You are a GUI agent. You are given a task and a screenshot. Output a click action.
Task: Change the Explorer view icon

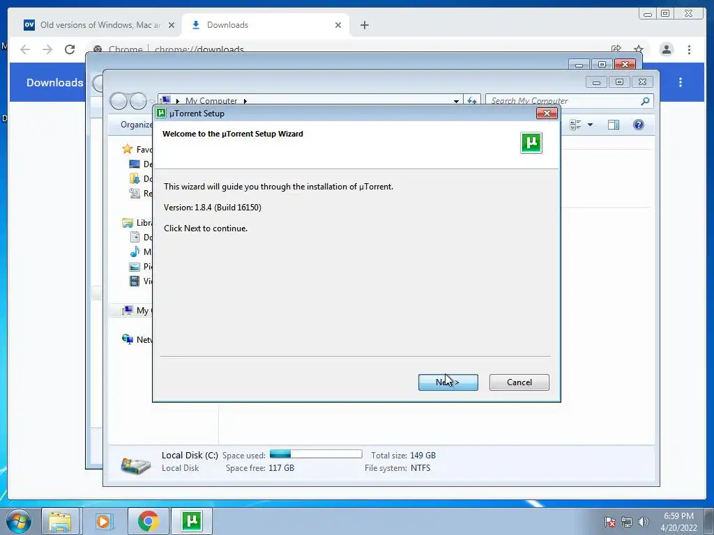point(575,125)
